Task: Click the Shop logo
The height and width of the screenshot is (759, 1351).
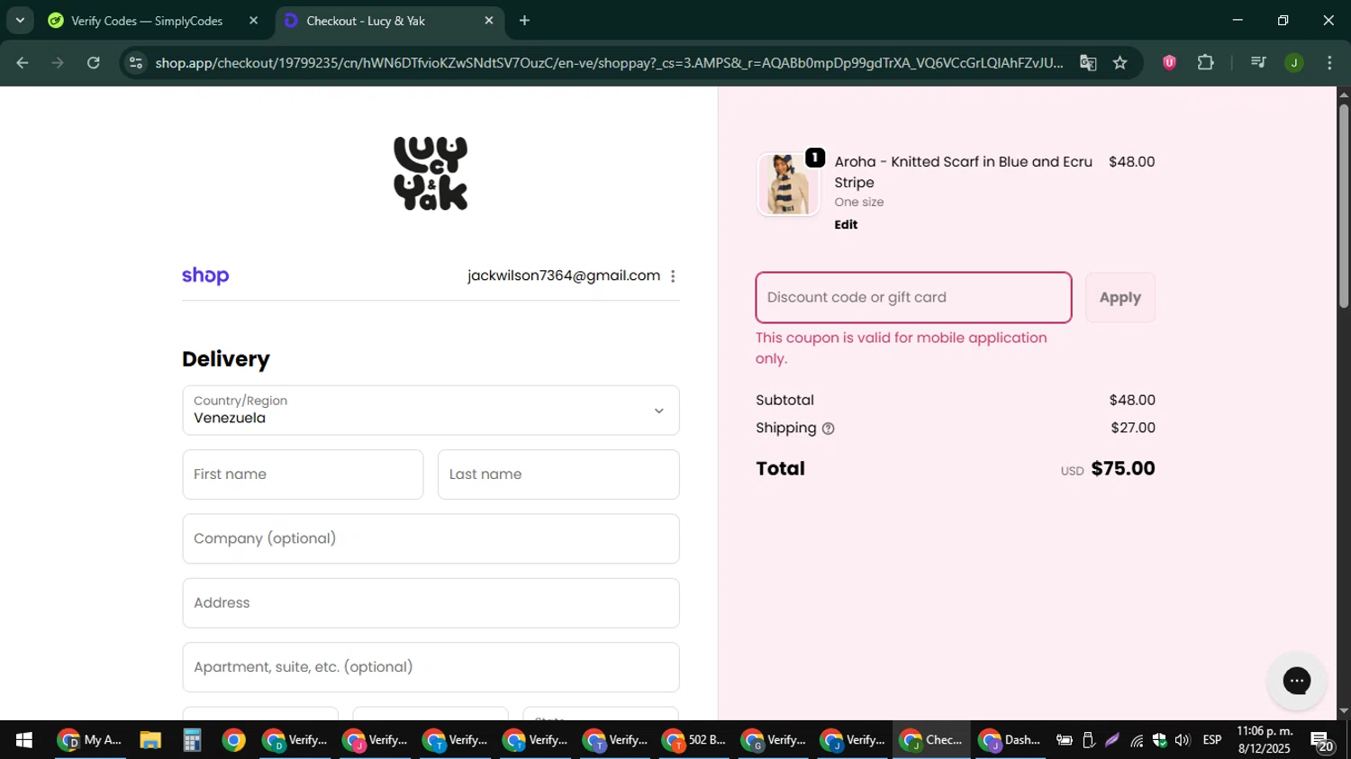Action: click(205, 276)
